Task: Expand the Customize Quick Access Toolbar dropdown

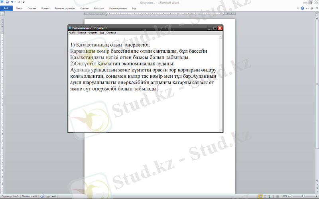Action: tap(24, 2)
